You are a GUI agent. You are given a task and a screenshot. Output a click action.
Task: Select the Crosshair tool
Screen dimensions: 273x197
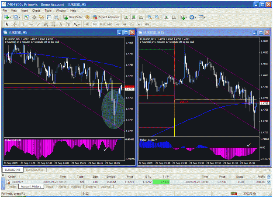pyautogui.click(x=14, y=24)
